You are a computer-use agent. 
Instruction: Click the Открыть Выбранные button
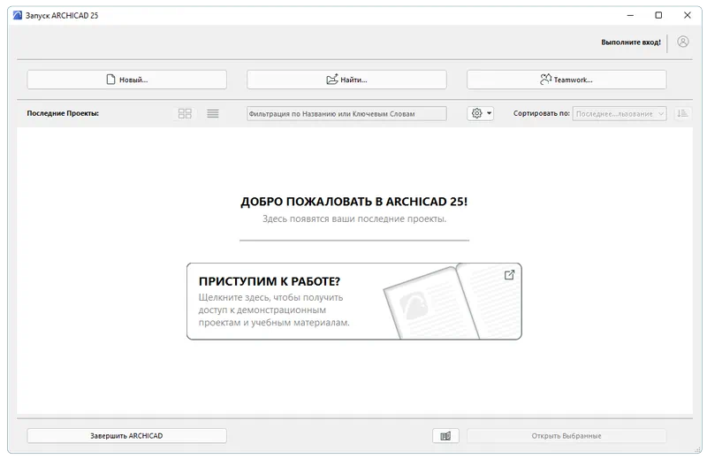click(x=566, y=435)
